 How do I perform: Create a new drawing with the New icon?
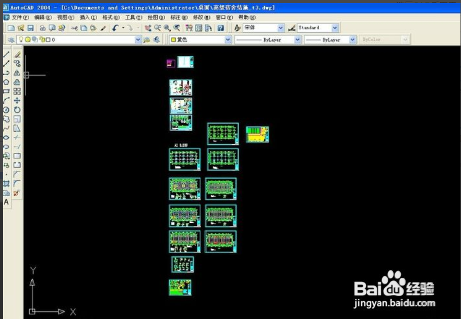11,28
